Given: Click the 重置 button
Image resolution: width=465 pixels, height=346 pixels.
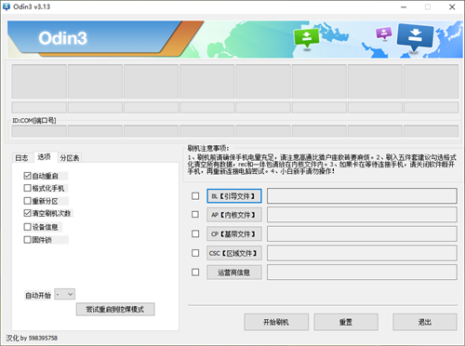Looking at the screenshot, I should (x=346, y=322).
